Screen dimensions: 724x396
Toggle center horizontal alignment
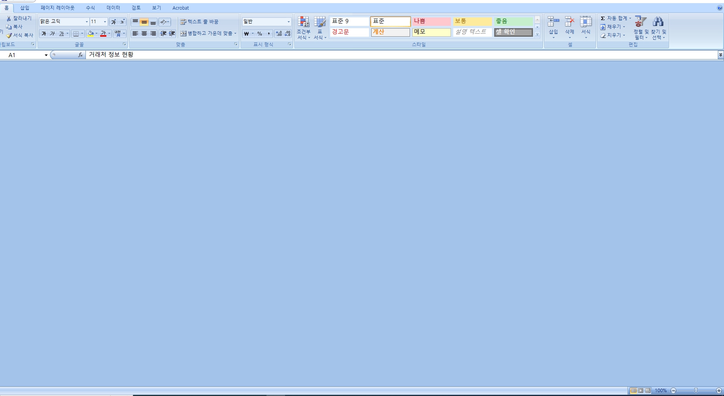[x=144, y=34]
